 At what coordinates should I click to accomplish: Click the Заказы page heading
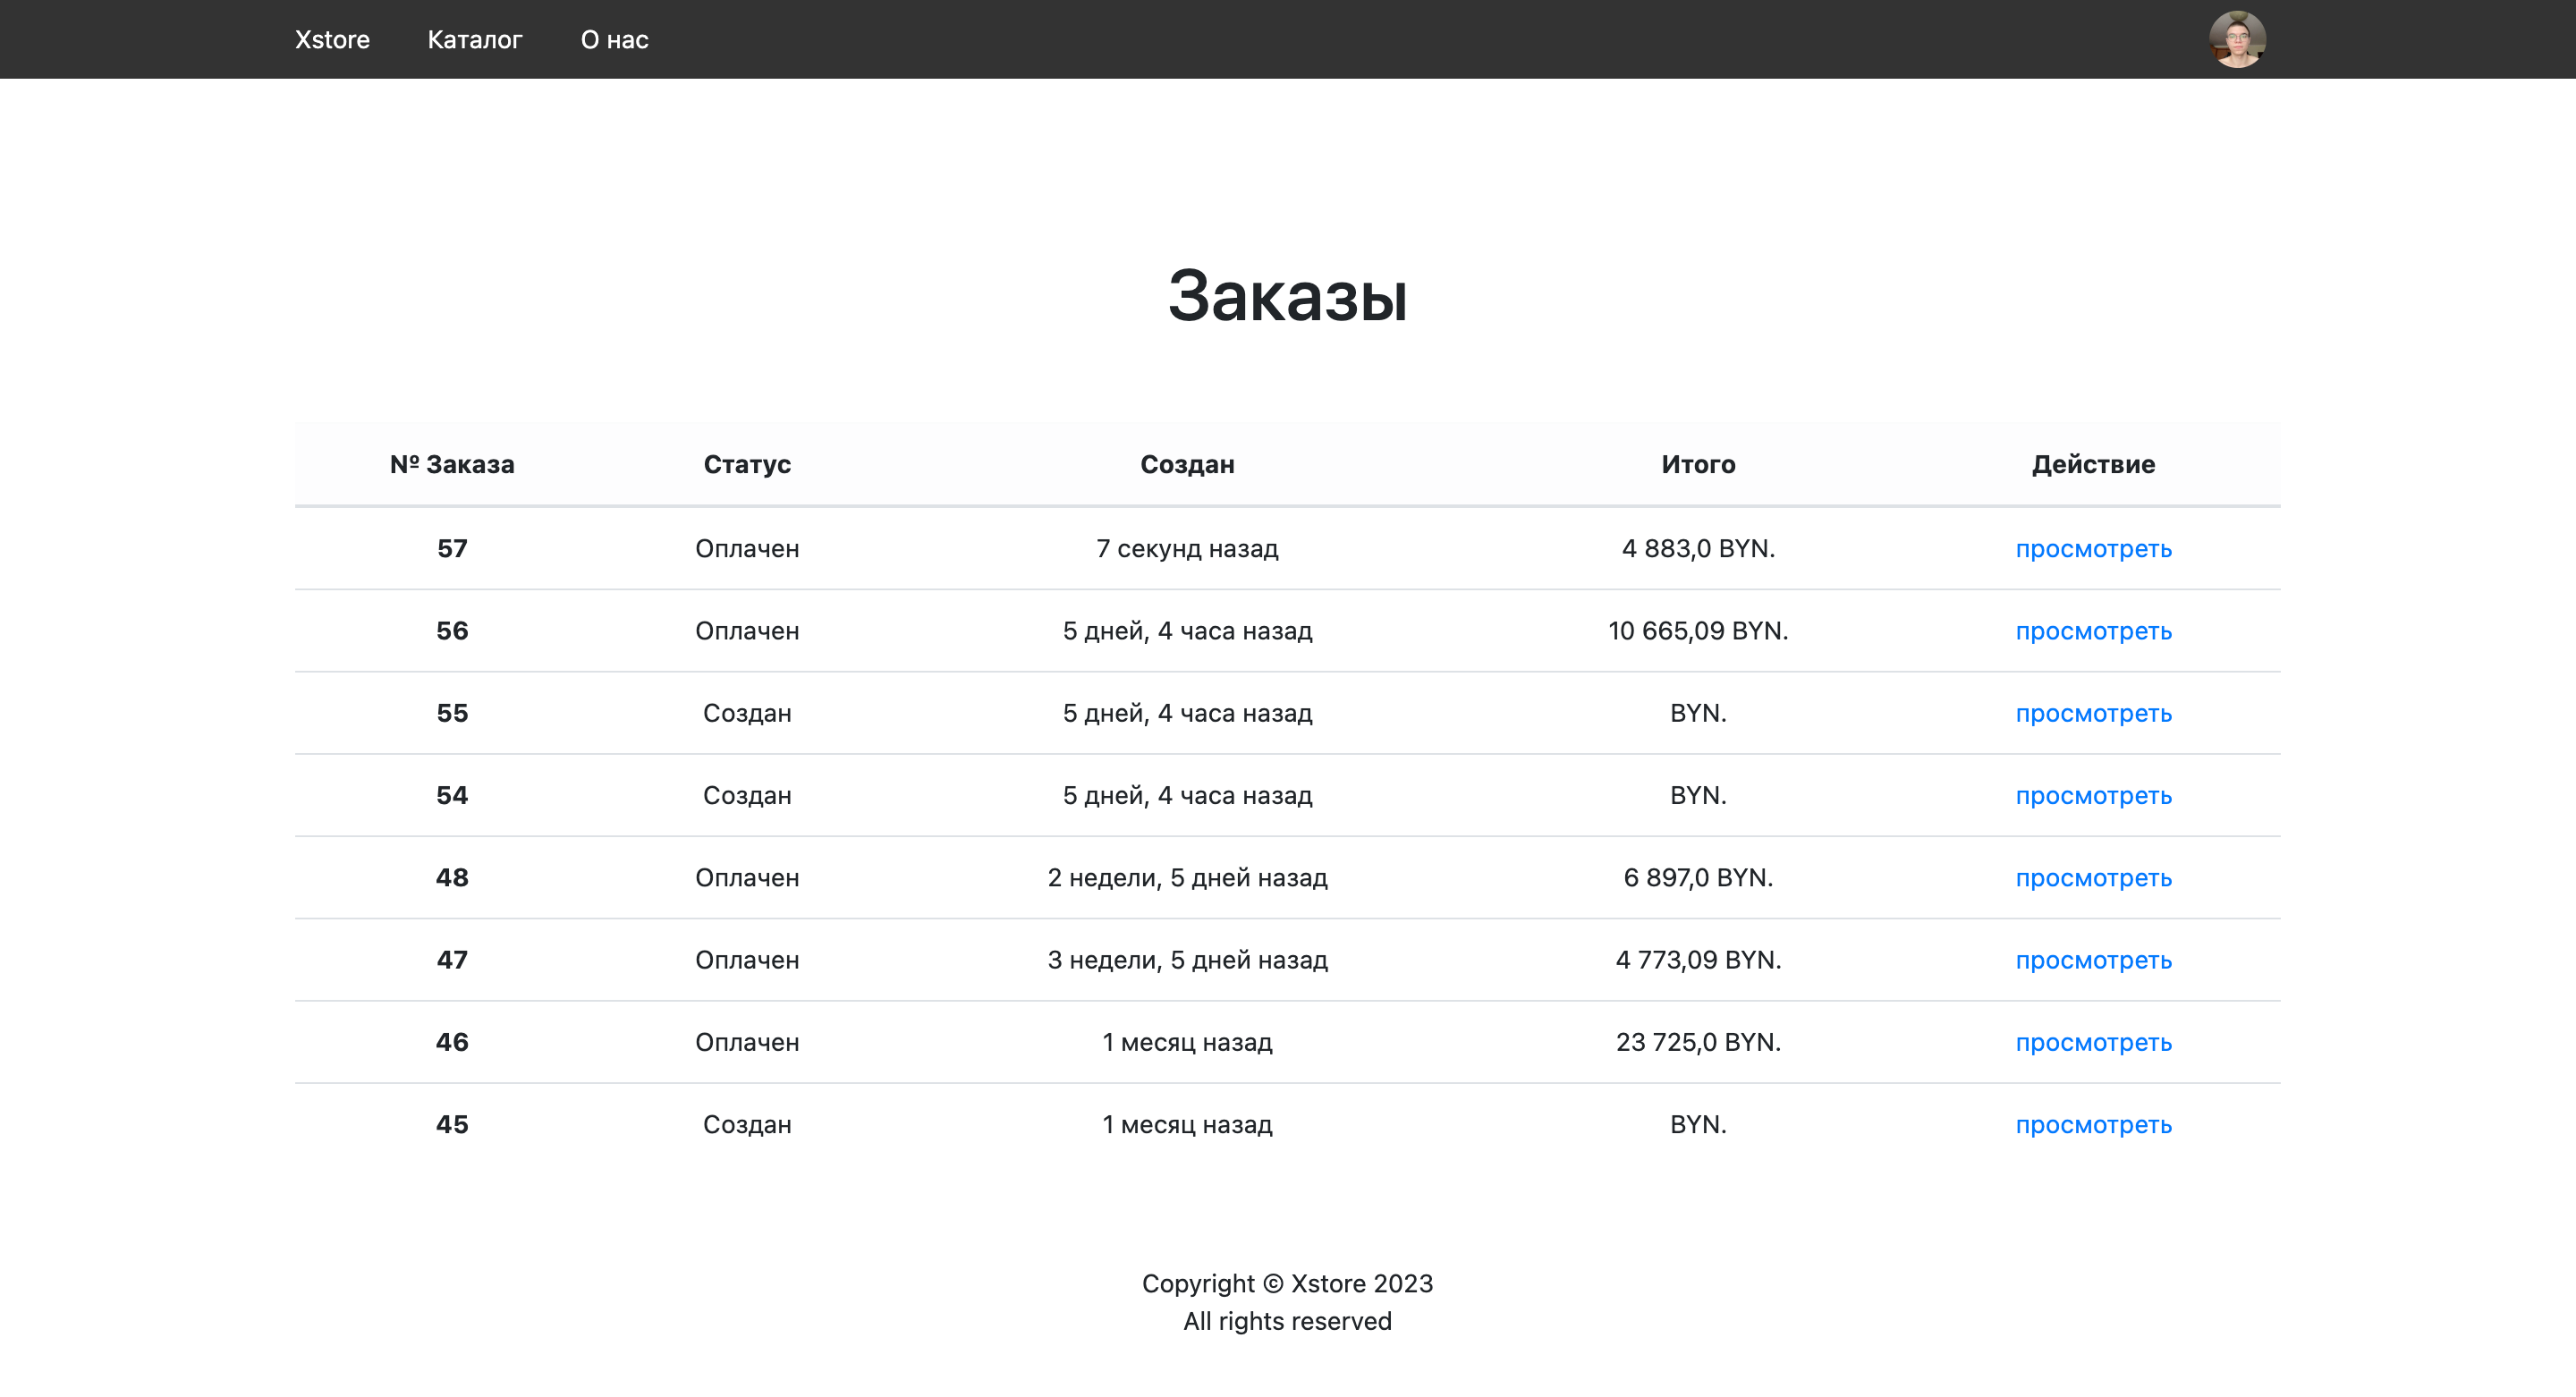click(1287, 296)
